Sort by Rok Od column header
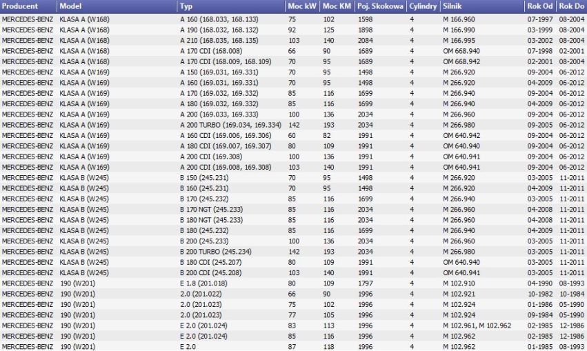The height and width of the screenshot is (351, 587). [540, 6]
